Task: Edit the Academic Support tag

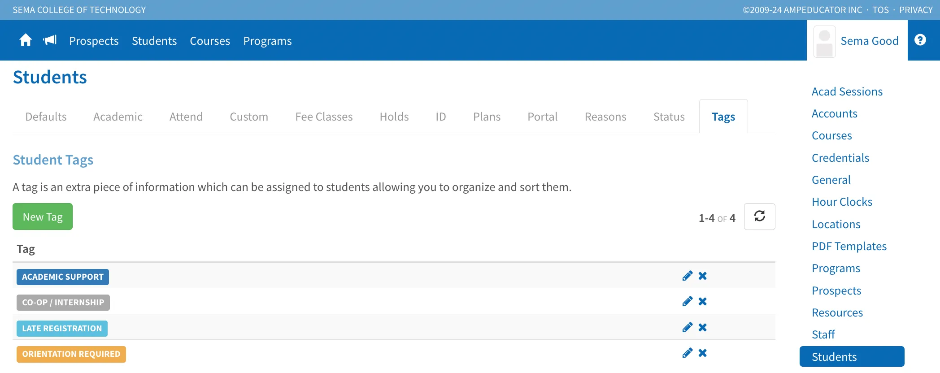Action: click(x=687, y=276)
